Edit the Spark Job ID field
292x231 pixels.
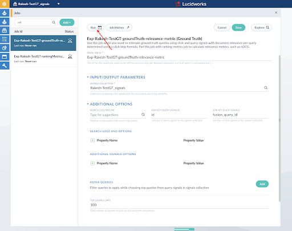click(x=179, y=57)
